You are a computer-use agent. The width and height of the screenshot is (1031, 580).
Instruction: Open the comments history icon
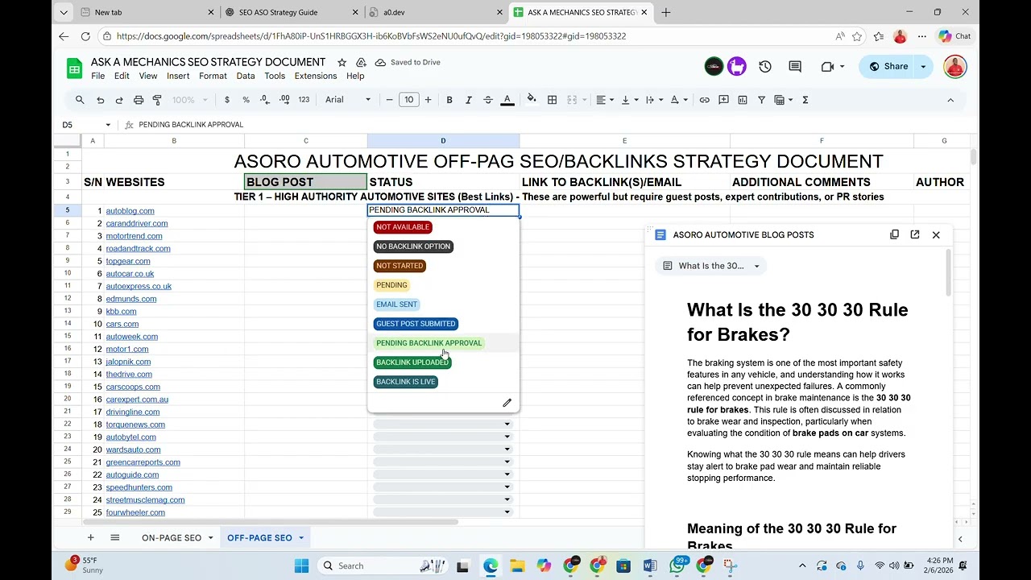(x=795, y=67)
